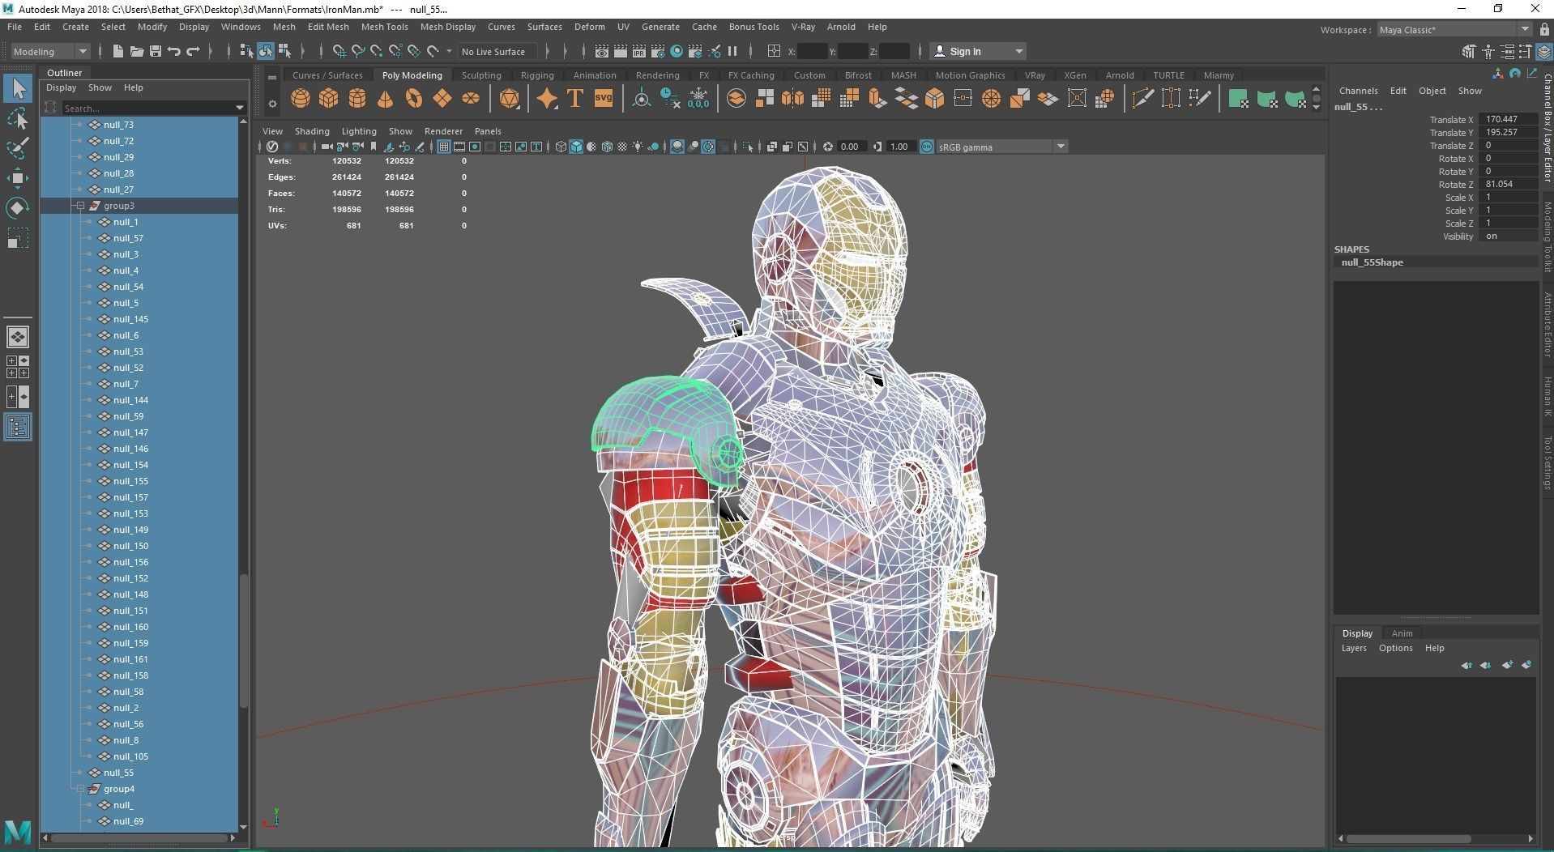Toggle the viewport grid display
This screenshot has width=1554, height=852.
pyautogui.click(x=443, y=147)
